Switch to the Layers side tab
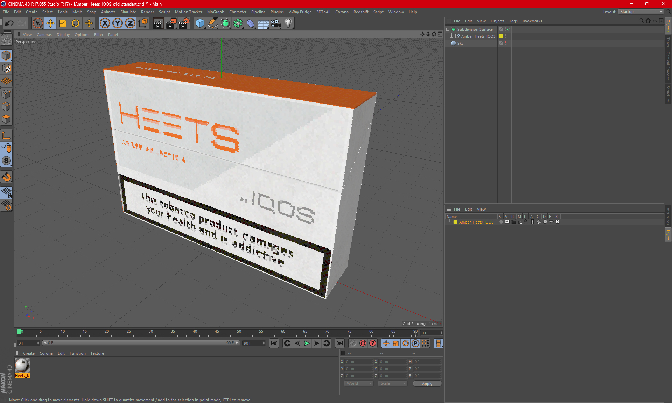This screenshot has width=672, height=403. pyautogui.click(x=668, y=235)
